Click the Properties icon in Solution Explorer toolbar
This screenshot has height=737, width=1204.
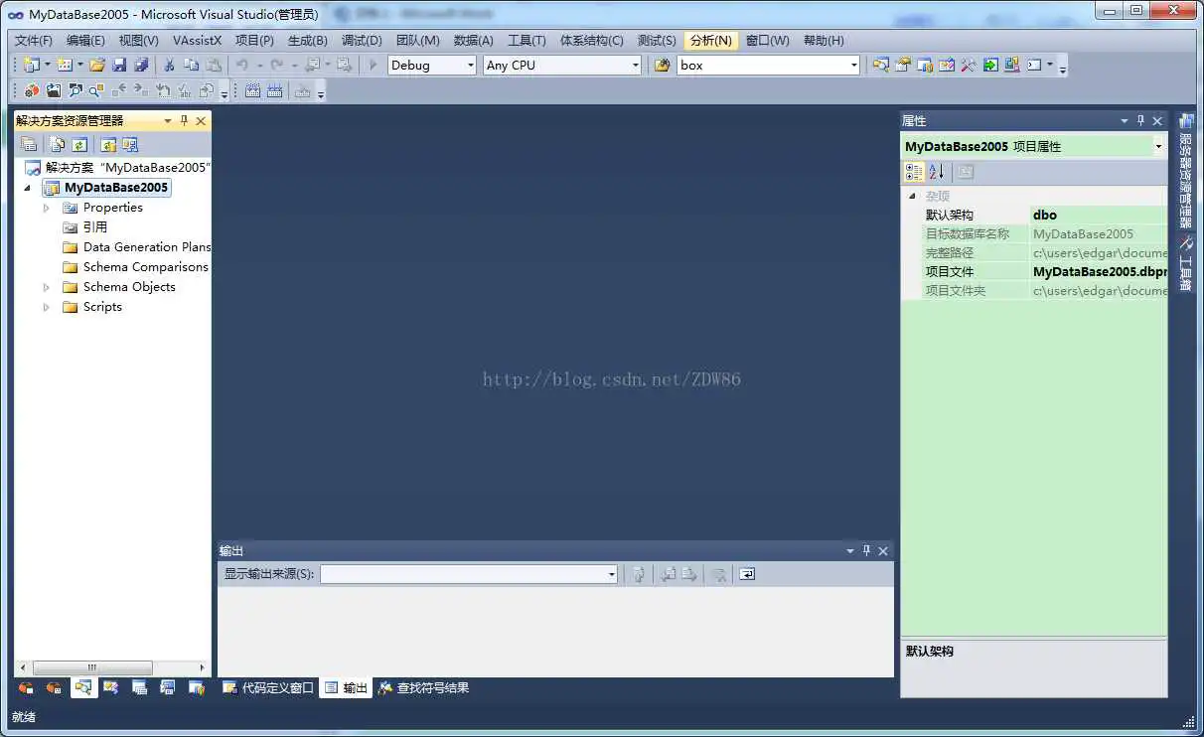30,145
